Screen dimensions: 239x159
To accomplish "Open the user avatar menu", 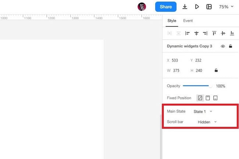I will 142,7.
